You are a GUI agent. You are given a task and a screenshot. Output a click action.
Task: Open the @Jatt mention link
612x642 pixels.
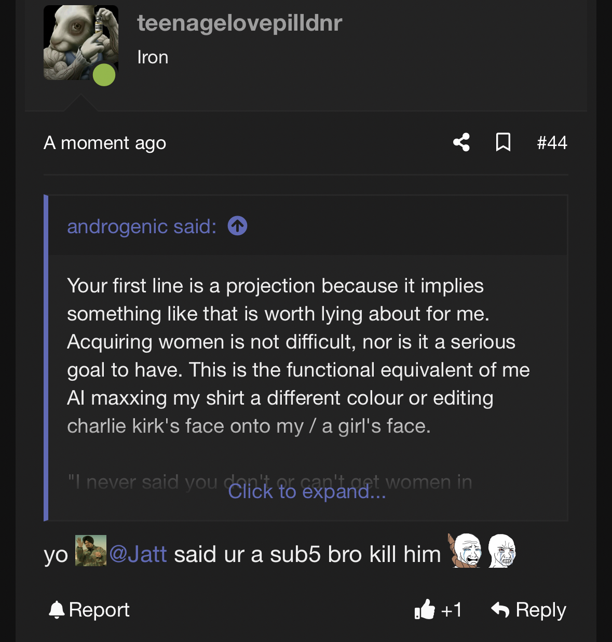(x=138, y=554)
